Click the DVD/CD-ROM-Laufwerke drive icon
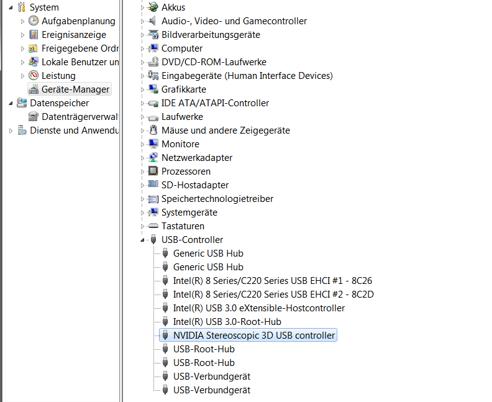 click(153, 62)
